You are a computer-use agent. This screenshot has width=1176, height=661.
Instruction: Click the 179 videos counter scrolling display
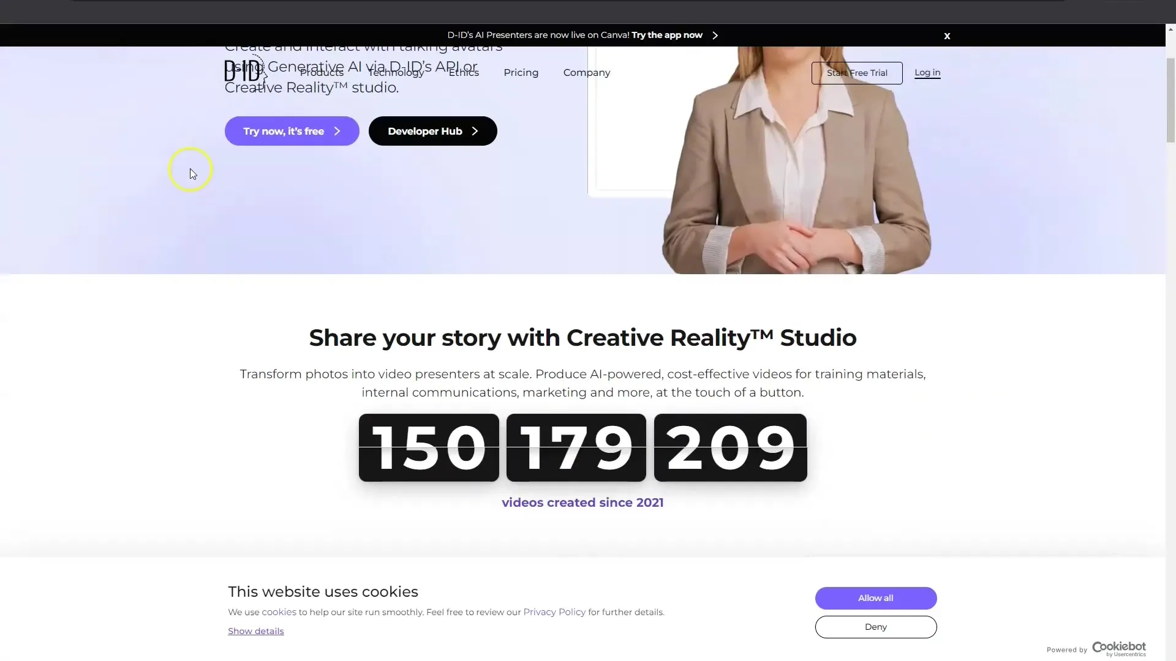pyautogui.click(x=576, y=447)
